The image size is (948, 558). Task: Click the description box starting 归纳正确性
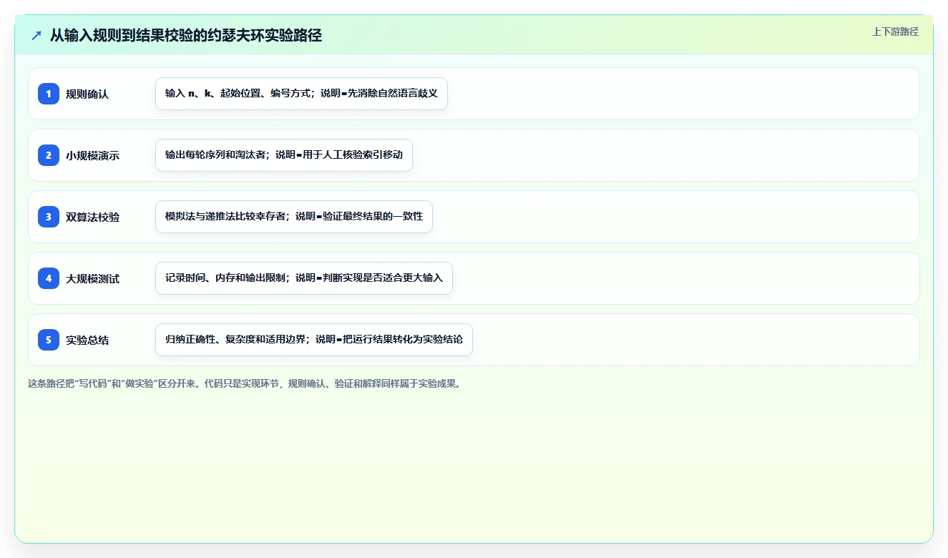(x=314, y=340)
